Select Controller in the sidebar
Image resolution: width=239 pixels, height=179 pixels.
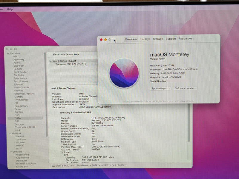(19, 75)
